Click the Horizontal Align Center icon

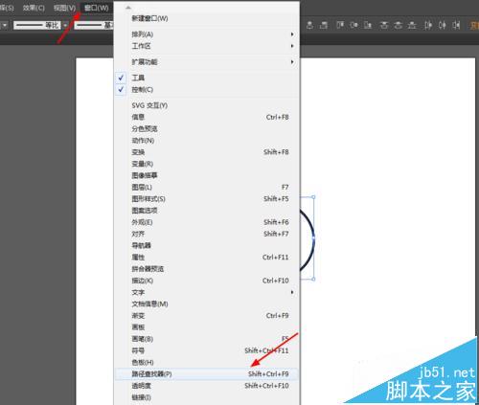tap(309, 25)
